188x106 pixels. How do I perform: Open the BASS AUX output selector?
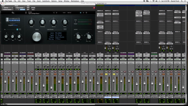pos(100,56)
